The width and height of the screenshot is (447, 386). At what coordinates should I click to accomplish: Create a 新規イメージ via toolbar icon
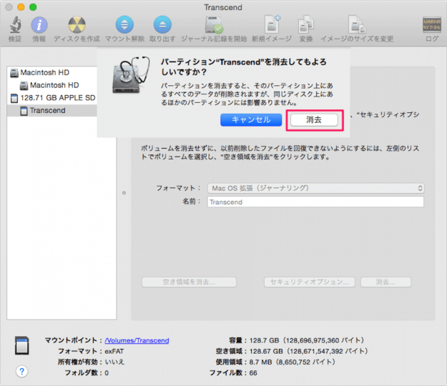(273, 25)
